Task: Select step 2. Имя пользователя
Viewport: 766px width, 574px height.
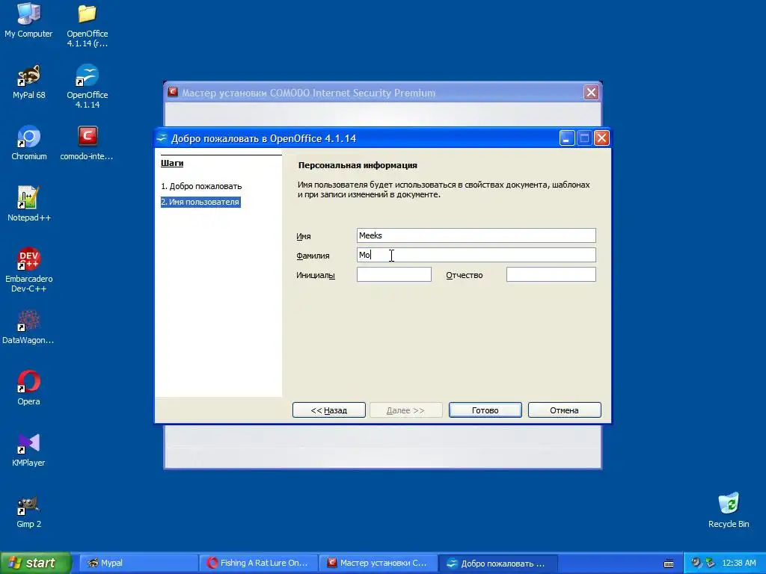Action: pyautogui.click(x=200, y=202)
